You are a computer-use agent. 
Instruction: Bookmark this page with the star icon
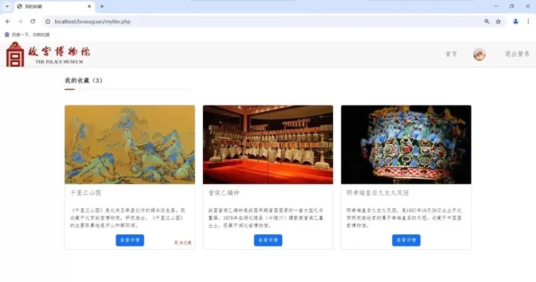click(498, 21)
